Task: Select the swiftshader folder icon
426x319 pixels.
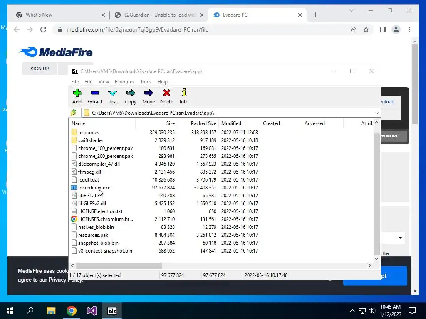Action: (x=74, y=140)
